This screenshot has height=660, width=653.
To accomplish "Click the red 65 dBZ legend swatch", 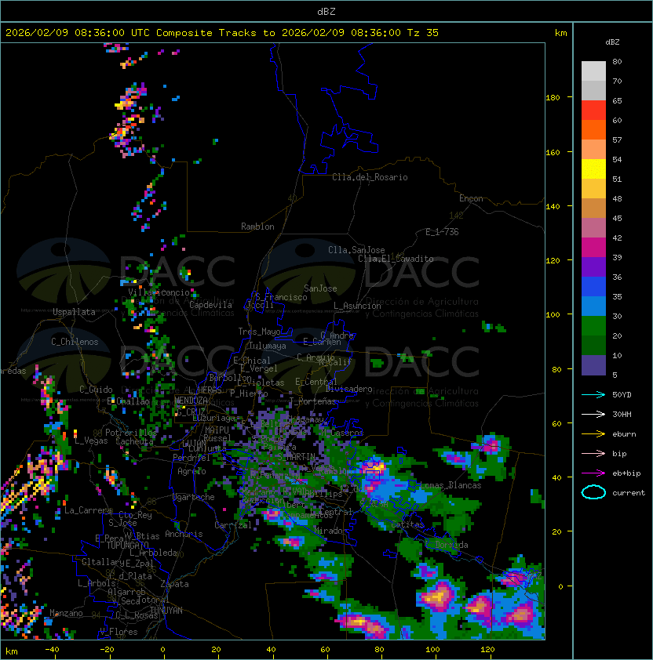I will [593, 111].
